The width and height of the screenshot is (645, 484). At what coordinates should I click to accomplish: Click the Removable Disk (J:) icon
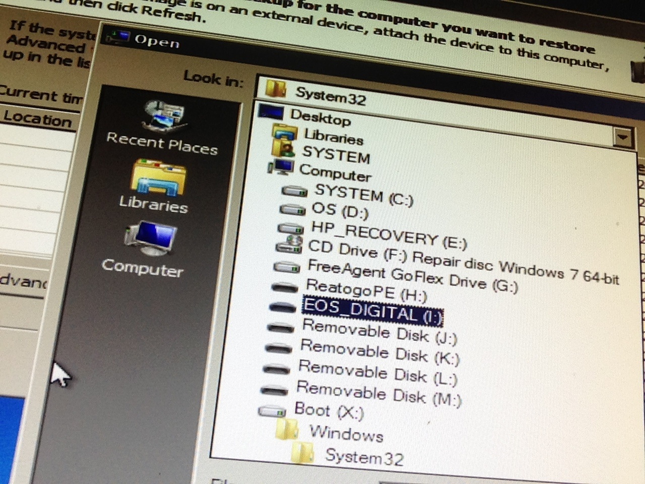(281, 328)
